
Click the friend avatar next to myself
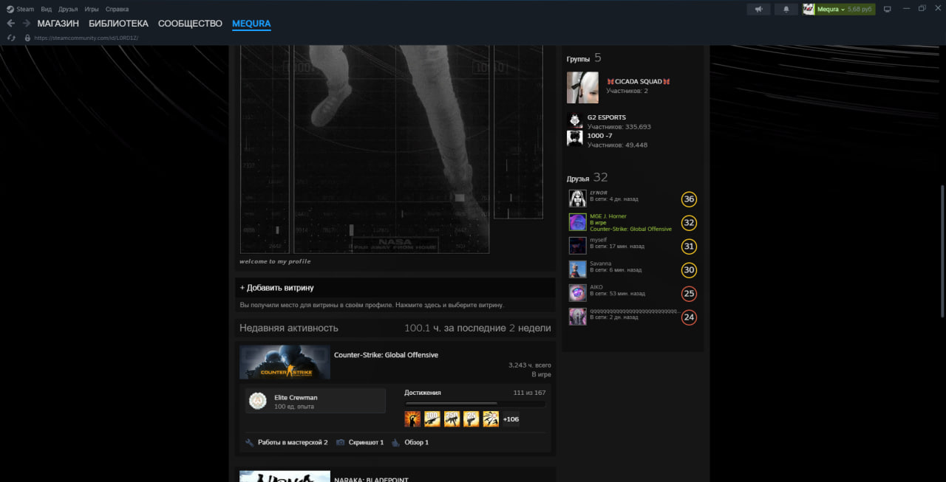(x=577, y=246)
